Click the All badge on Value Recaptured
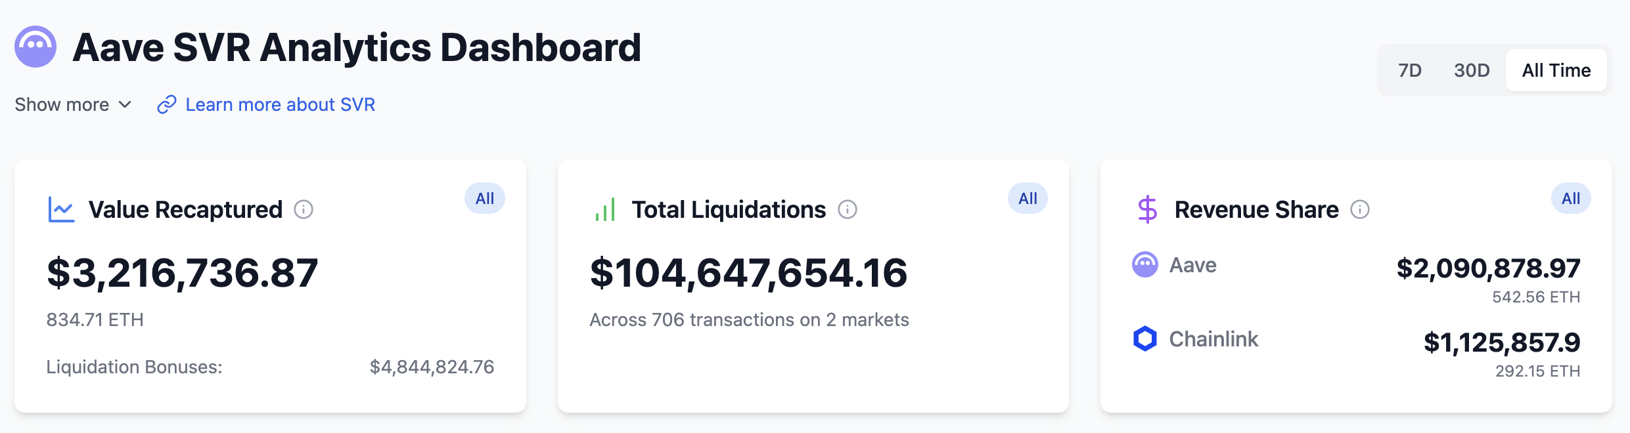This screenshot has height=433, width=1630. pos(485,198)
